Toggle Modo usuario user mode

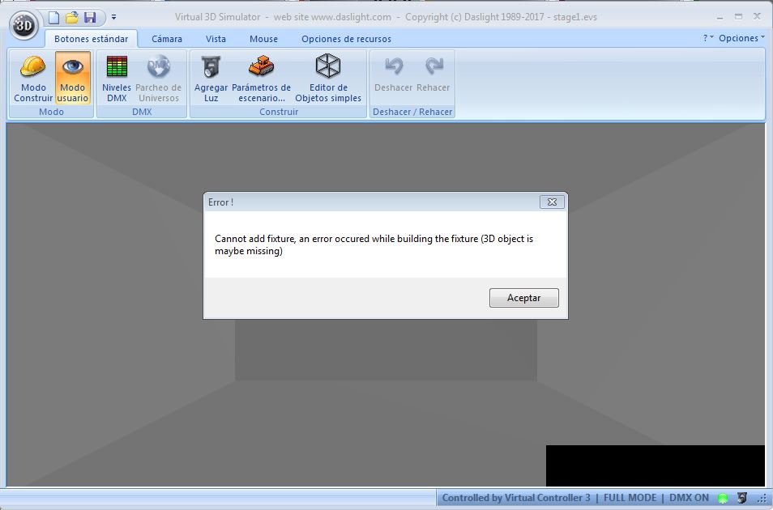click(x=72, y=78)
